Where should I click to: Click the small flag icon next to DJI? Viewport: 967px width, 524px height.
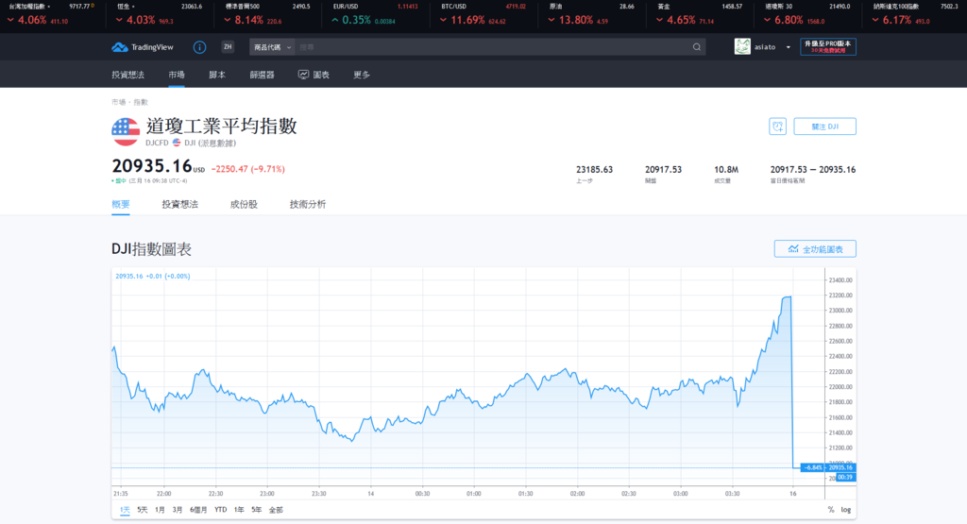tap(177, 143)
